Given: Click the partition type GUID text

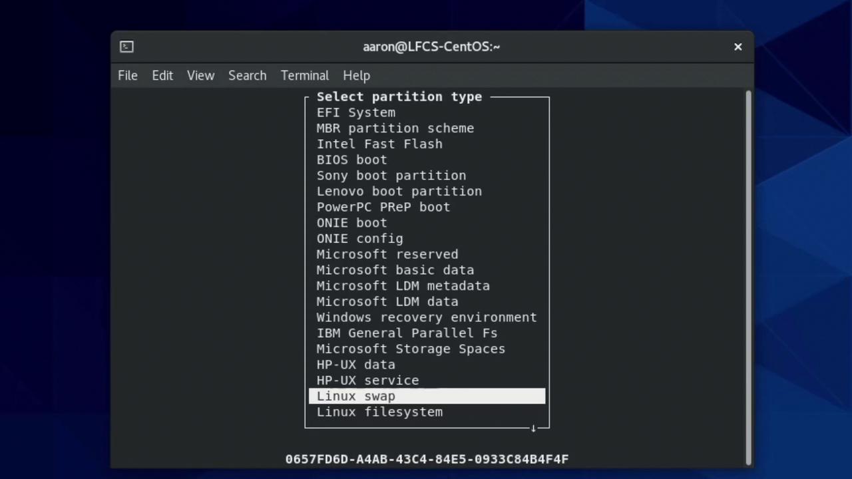Looking at the screenshot, I should tap(427, 459).
